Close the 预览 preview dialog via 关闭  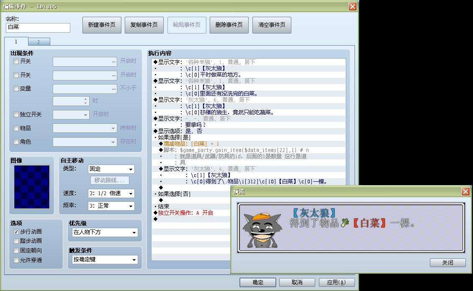pyautogui.click(x=447, y=263)
